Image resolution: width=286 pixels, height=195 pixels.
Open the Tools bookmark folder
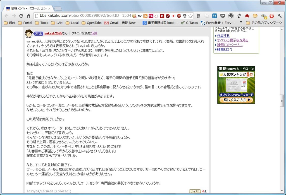pos(41,23)
